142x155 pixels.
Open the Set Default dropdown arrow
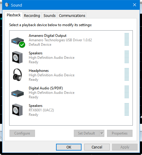(102, 133)
